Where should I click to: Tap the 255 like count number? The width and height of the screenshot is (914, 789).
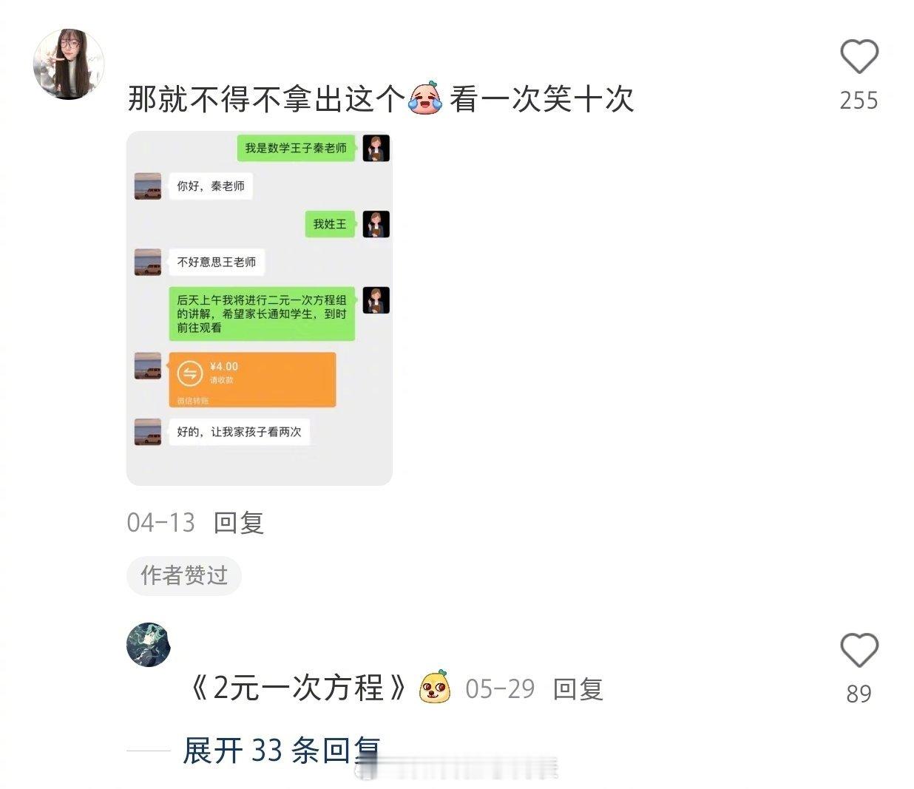[859, 100]
